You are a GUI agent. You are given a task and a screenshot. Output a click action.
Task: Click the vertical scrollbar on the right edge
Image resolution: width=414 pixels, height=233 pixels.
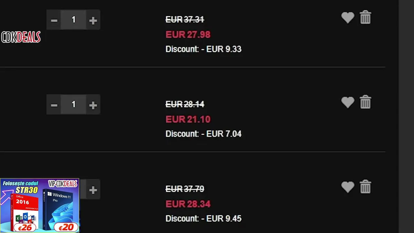pos(406,116)
